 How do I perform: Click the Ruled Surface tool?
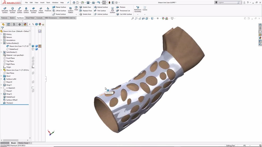[x=59, y=14]
